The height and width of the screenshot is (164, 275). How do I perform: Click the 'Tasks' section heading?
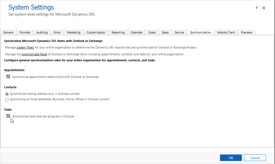pos(8,110)
